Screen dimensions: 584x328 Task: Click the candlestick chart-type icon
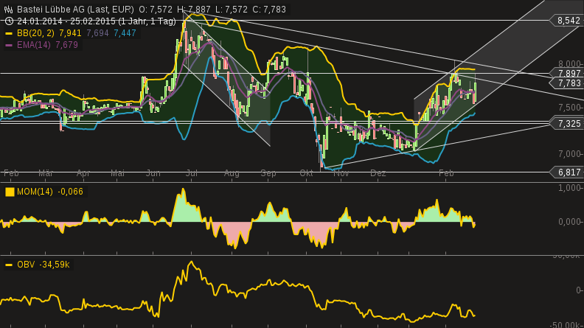pyautogui.click(x=9, y=10)
